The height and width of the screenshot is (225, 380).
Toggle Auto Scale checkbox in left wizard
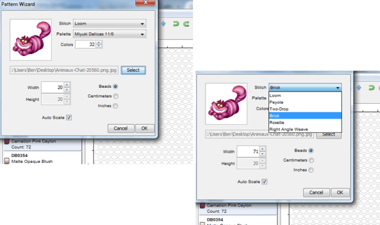tap(69, 117)
